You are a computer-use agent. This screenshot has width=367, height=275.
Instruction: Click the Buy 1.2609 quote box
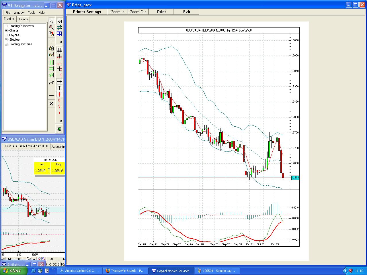click(x=58, y=168)
